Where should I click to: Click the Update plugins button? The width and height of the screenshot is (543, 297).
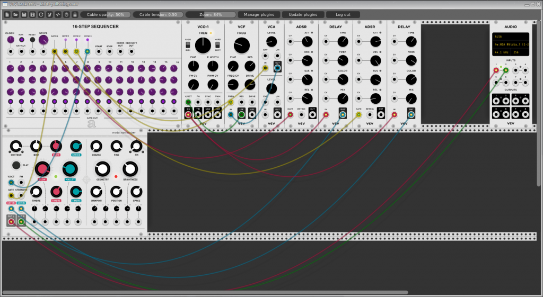(303, 14)
